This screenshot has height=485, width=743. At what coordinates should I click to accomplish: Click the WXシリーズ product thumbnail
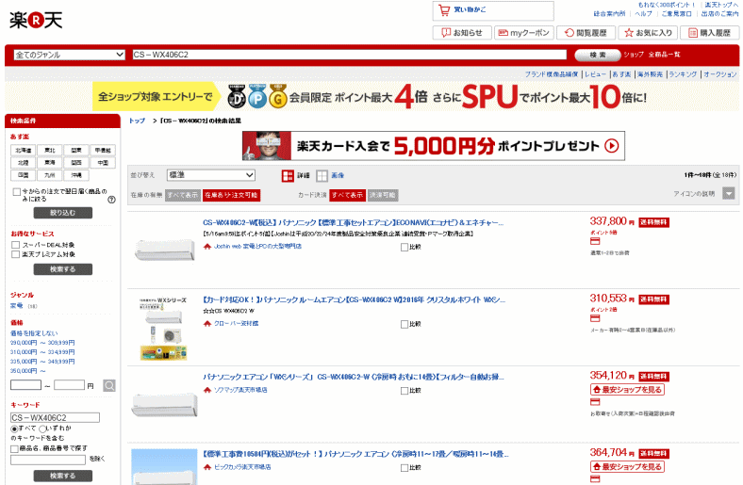click(163, 329)
